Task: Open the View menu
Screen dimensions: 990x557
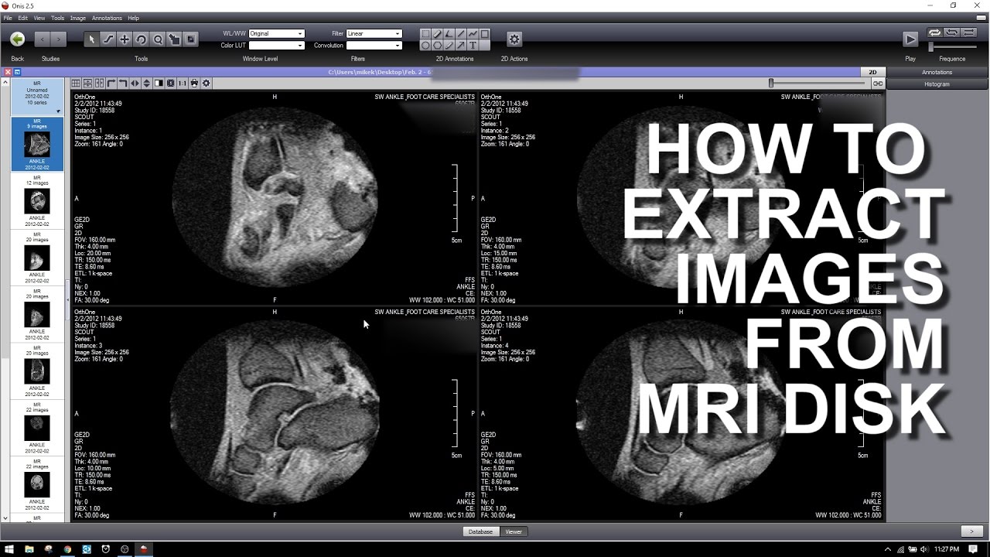Action: tap(39, 18)
